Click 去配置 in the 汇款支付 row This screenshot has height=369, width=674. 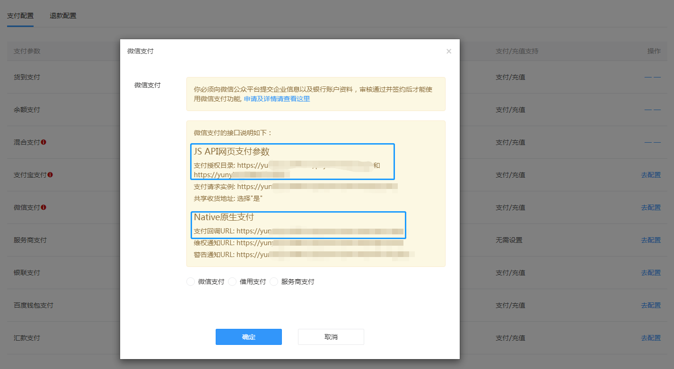pos(651,338)
